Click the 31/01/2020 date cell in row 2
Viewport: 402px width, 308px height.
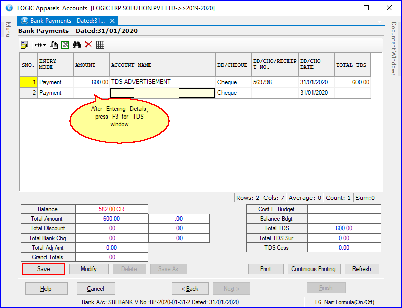[x=317, y=93]
